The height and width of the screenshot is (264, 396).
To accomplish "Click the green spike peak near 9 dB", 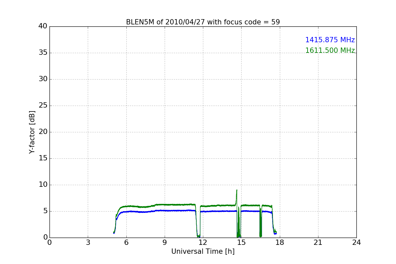I will point(237,190).
